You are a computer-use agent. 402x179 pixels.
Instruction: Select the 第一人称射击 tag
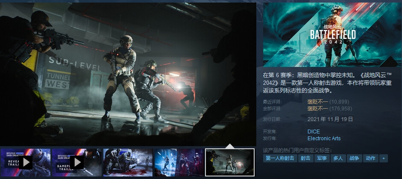click(280, 158)
